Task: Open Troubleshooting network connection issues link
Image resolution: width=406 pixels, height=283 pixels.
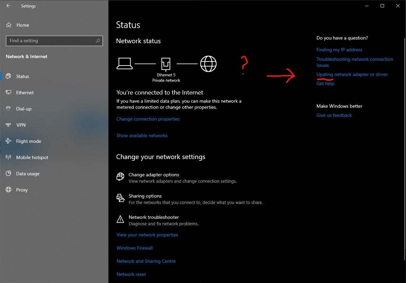Action: [355, 62]
